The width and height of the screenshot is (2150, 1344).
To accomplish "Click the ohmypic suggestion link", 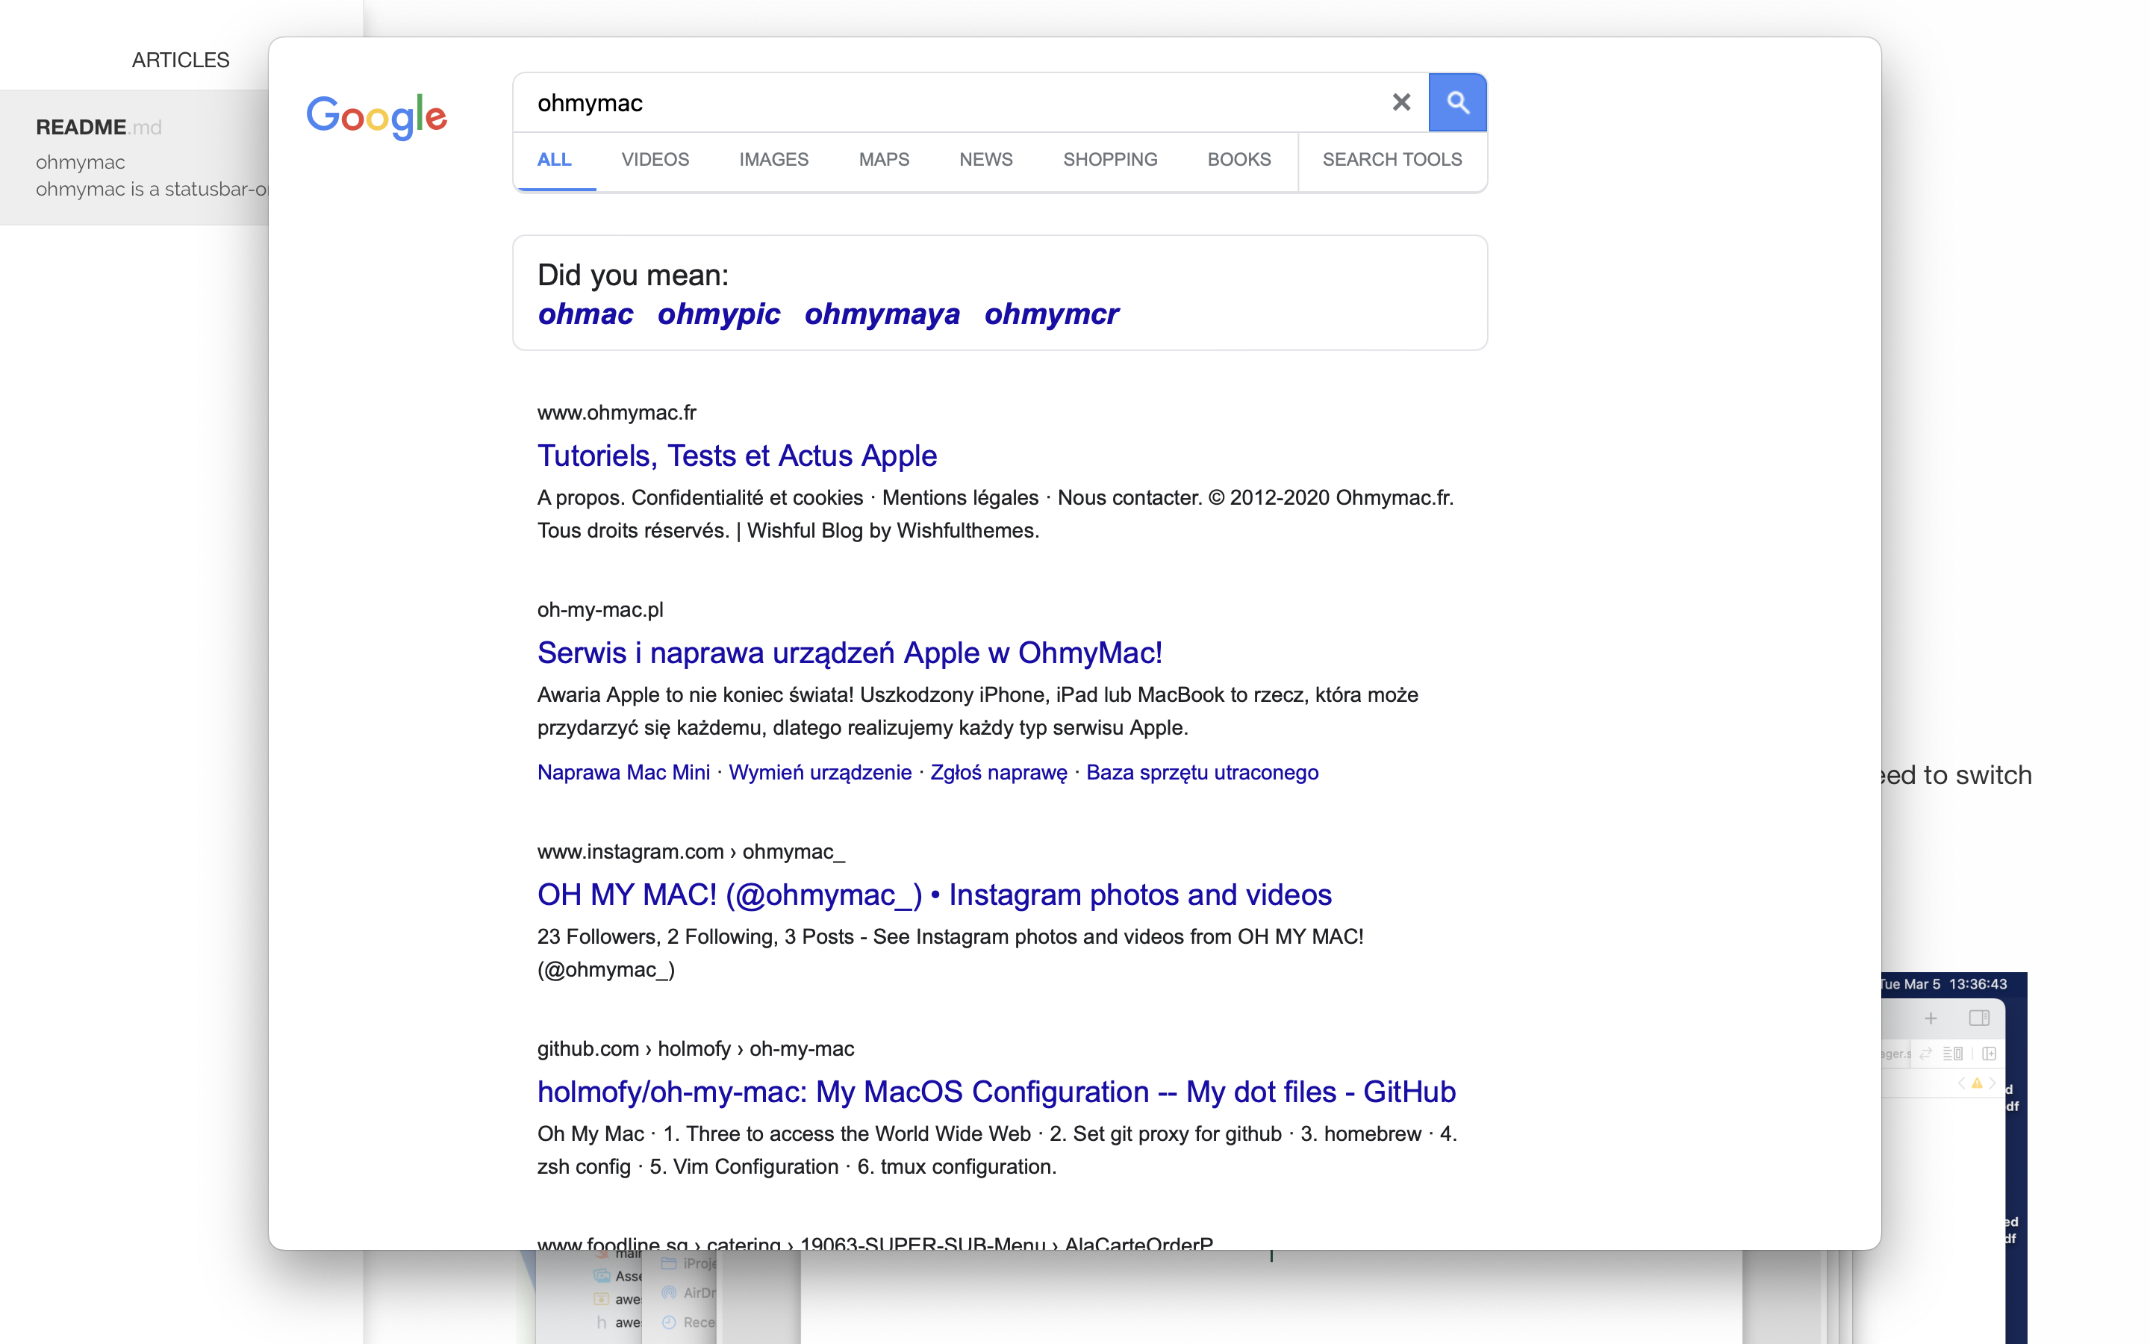I will tap(718, 314).
